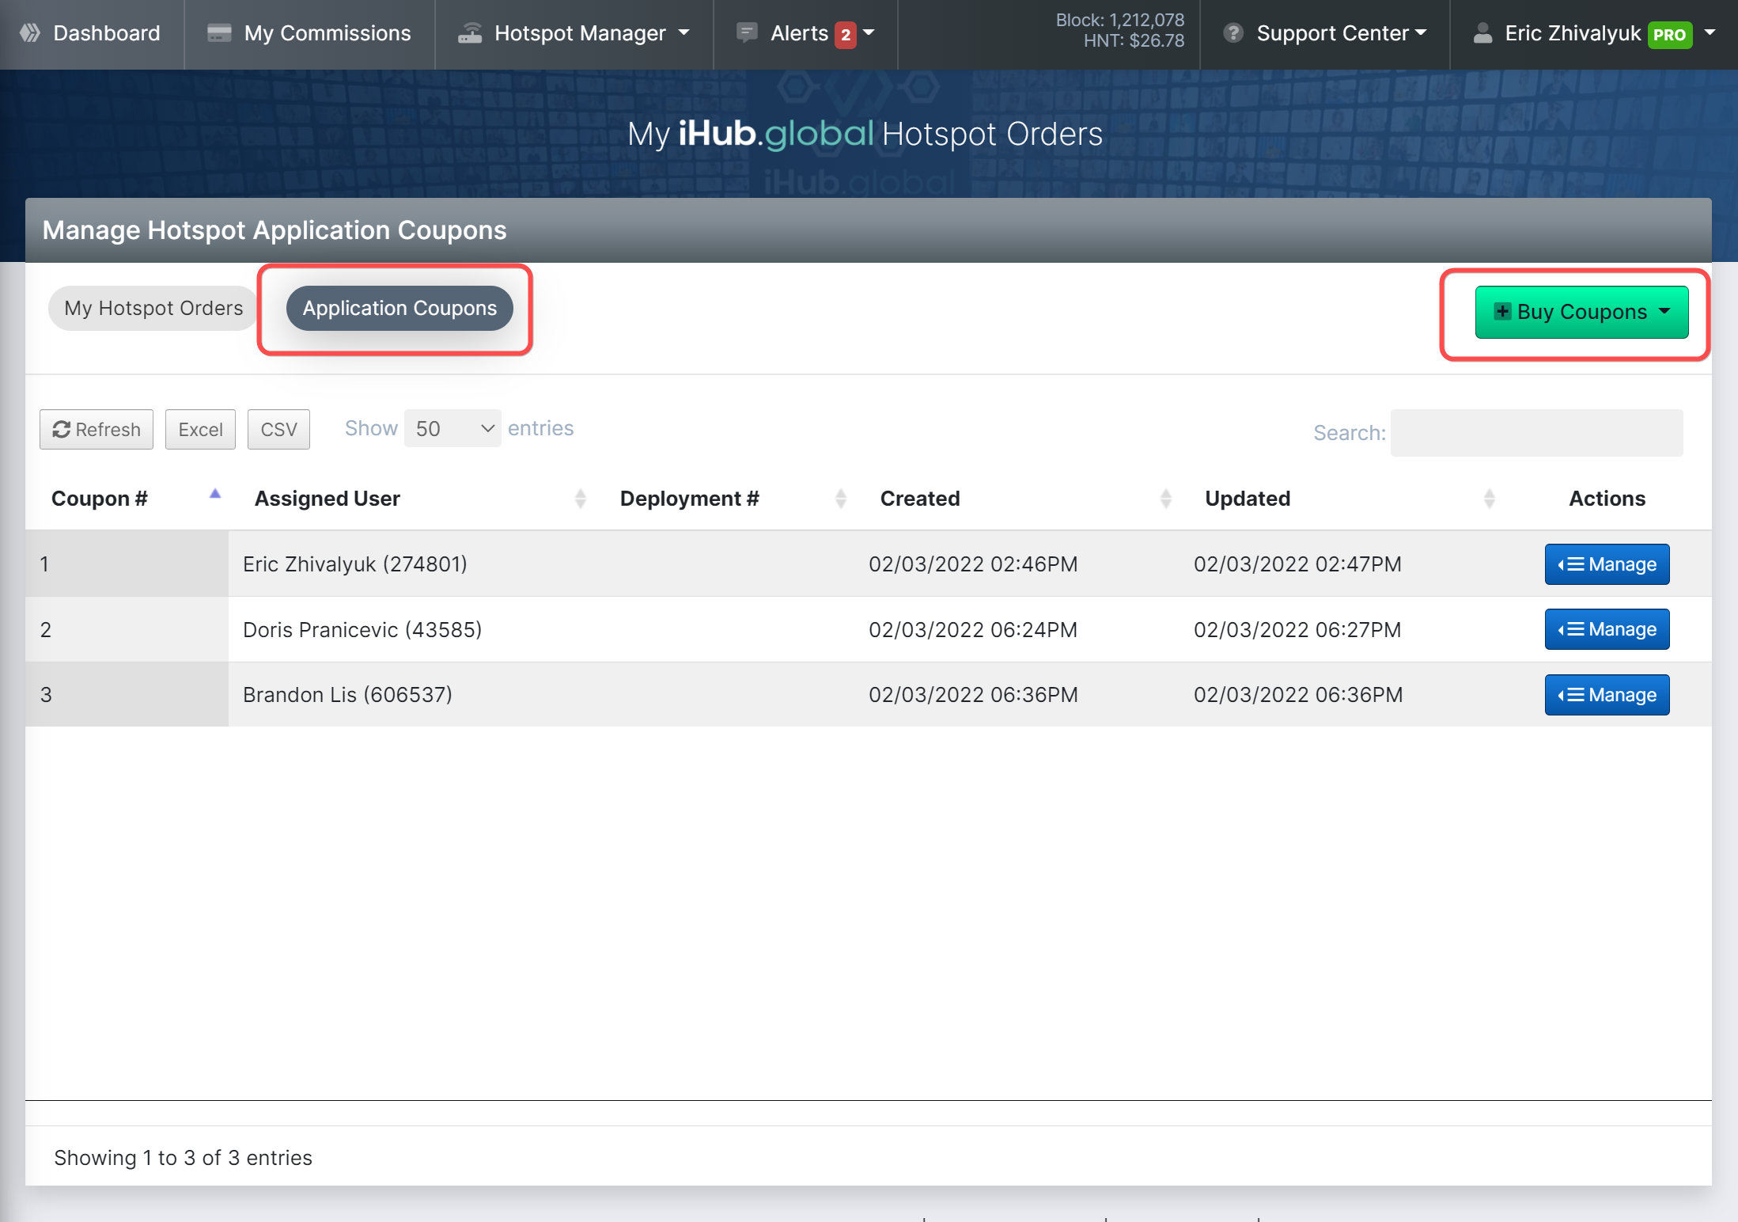The width and height of the screenshot is (1738, 1222).
Task: Sort by Deployment # column
Action: pos(725,499)
